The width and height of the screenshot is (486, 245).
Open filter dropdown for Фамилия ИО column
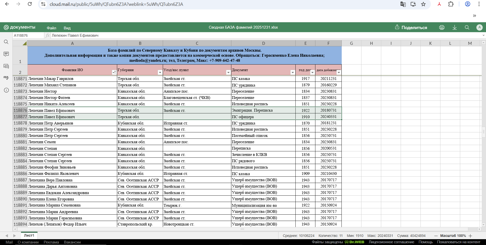point(114,72)
